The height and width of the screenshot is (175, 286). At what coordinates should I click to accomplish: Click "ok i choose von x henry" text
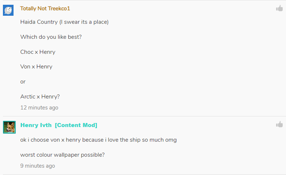coord(50,140)
